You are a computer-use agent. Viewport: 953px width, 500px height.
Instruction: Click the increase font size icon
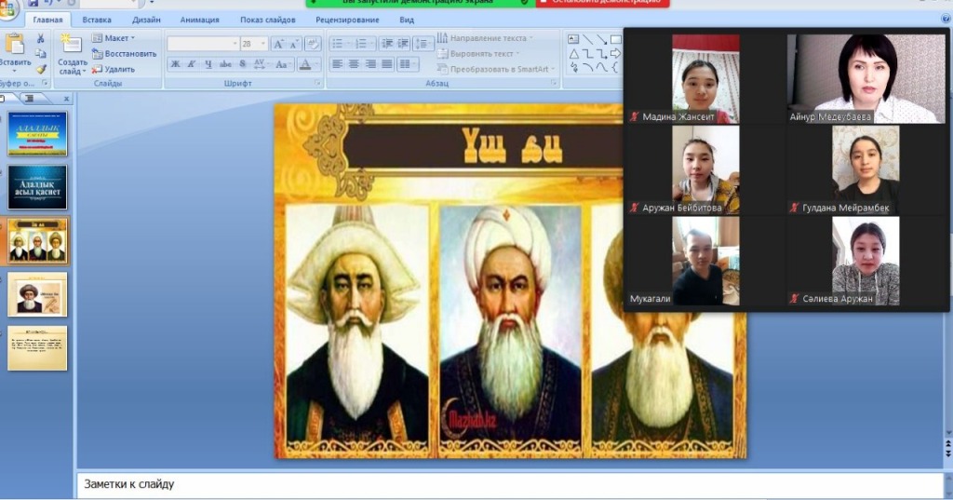(x=277, y=44)
